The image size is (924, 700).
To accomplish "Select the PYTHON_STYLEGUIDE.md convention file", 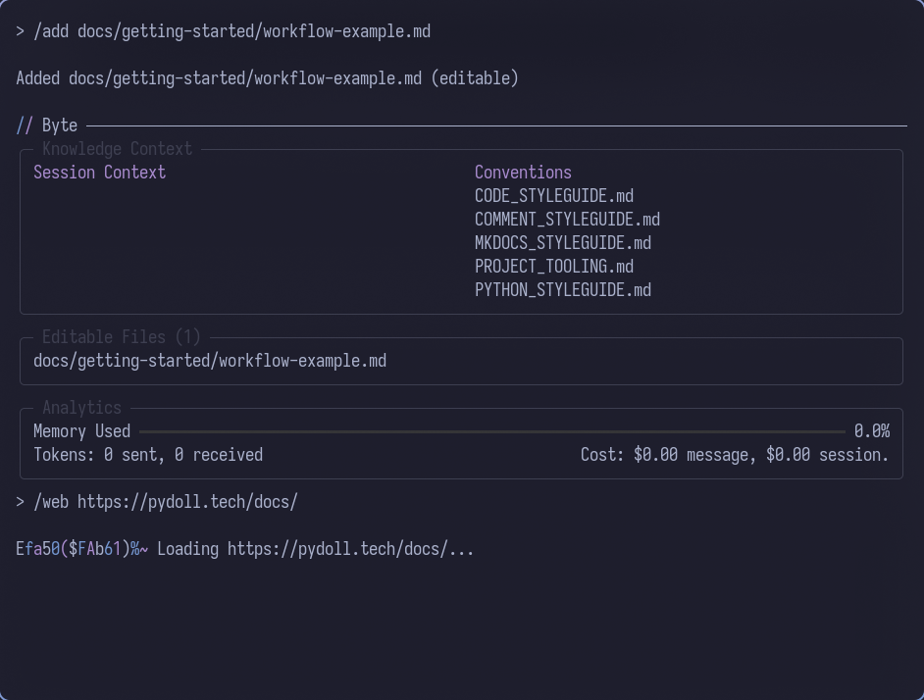I will [562, 289].
